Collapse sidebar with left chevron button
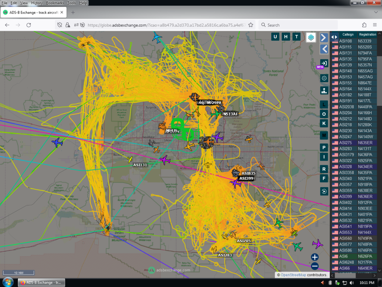This screenshot has height=287, width=382. pyautogui.click(x=324, y=49)
